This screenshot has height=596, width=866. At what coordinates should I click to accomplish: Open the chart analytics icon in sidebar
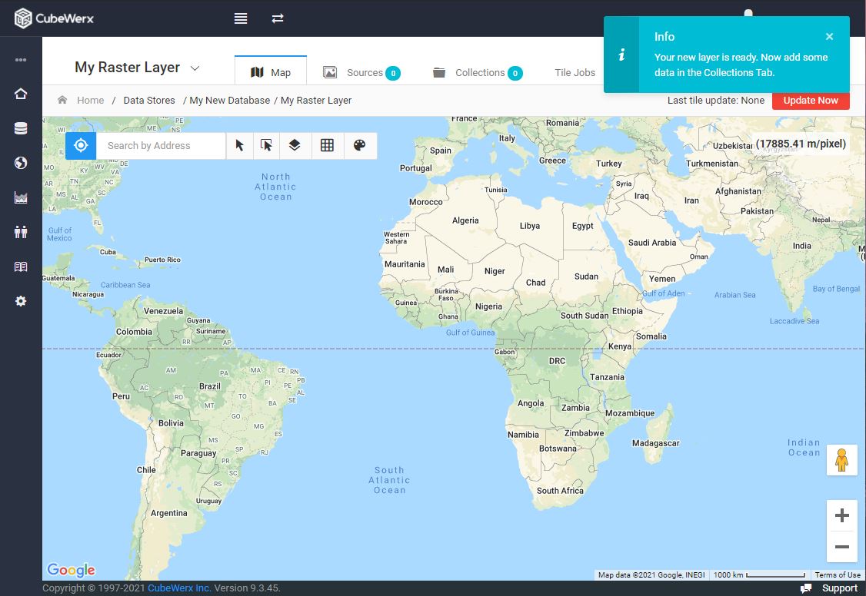point(21,197)
